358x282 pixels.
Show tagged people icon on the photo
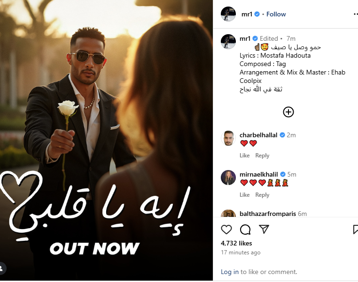click(x=2, y=268)
